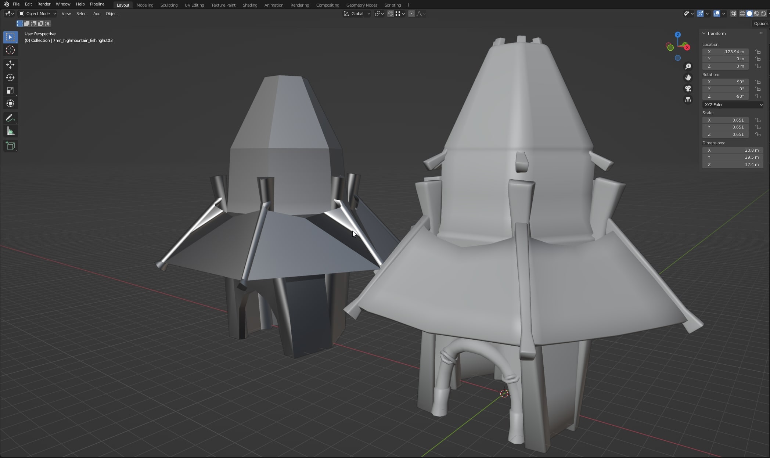Open the Render menu
The height and width of the screenshot is (458, 770).
pyautogui.click(x=44, y=4)
